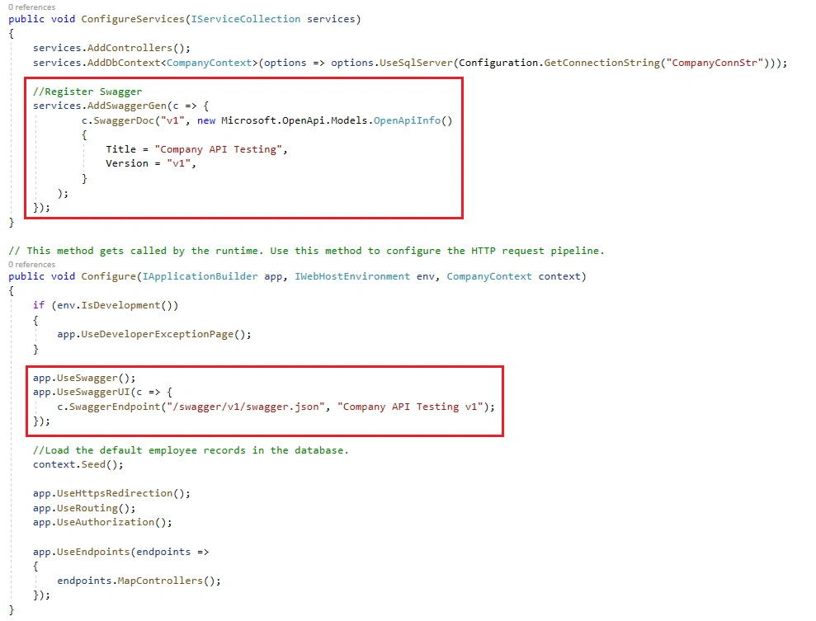Viewport: 816px width, 621px height.
Task: Click the AddSwaggerGen call
Action: pos(127,106)
